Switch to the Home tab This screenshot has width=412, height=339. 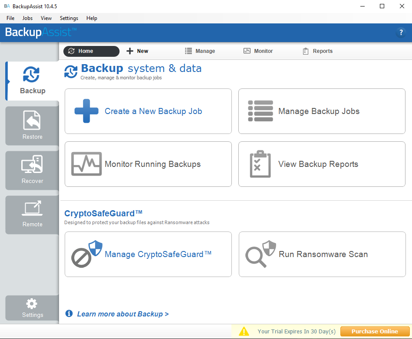tap(91, 51)
